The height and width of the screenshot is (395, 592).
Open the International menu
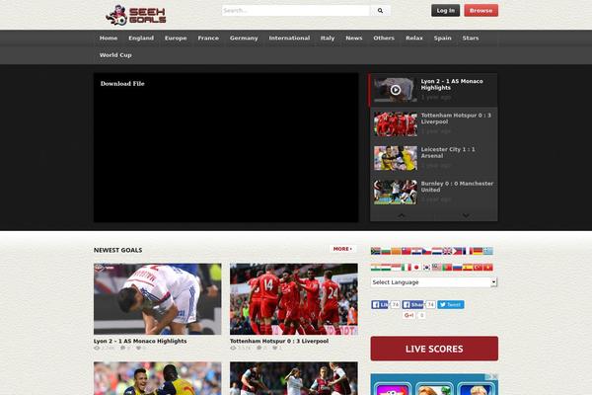pyautogui.click(x=289, y=39)
